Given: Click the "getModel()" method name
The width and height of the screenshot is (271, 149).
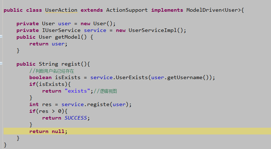Looking at the screenshot, I should (71, 37).
